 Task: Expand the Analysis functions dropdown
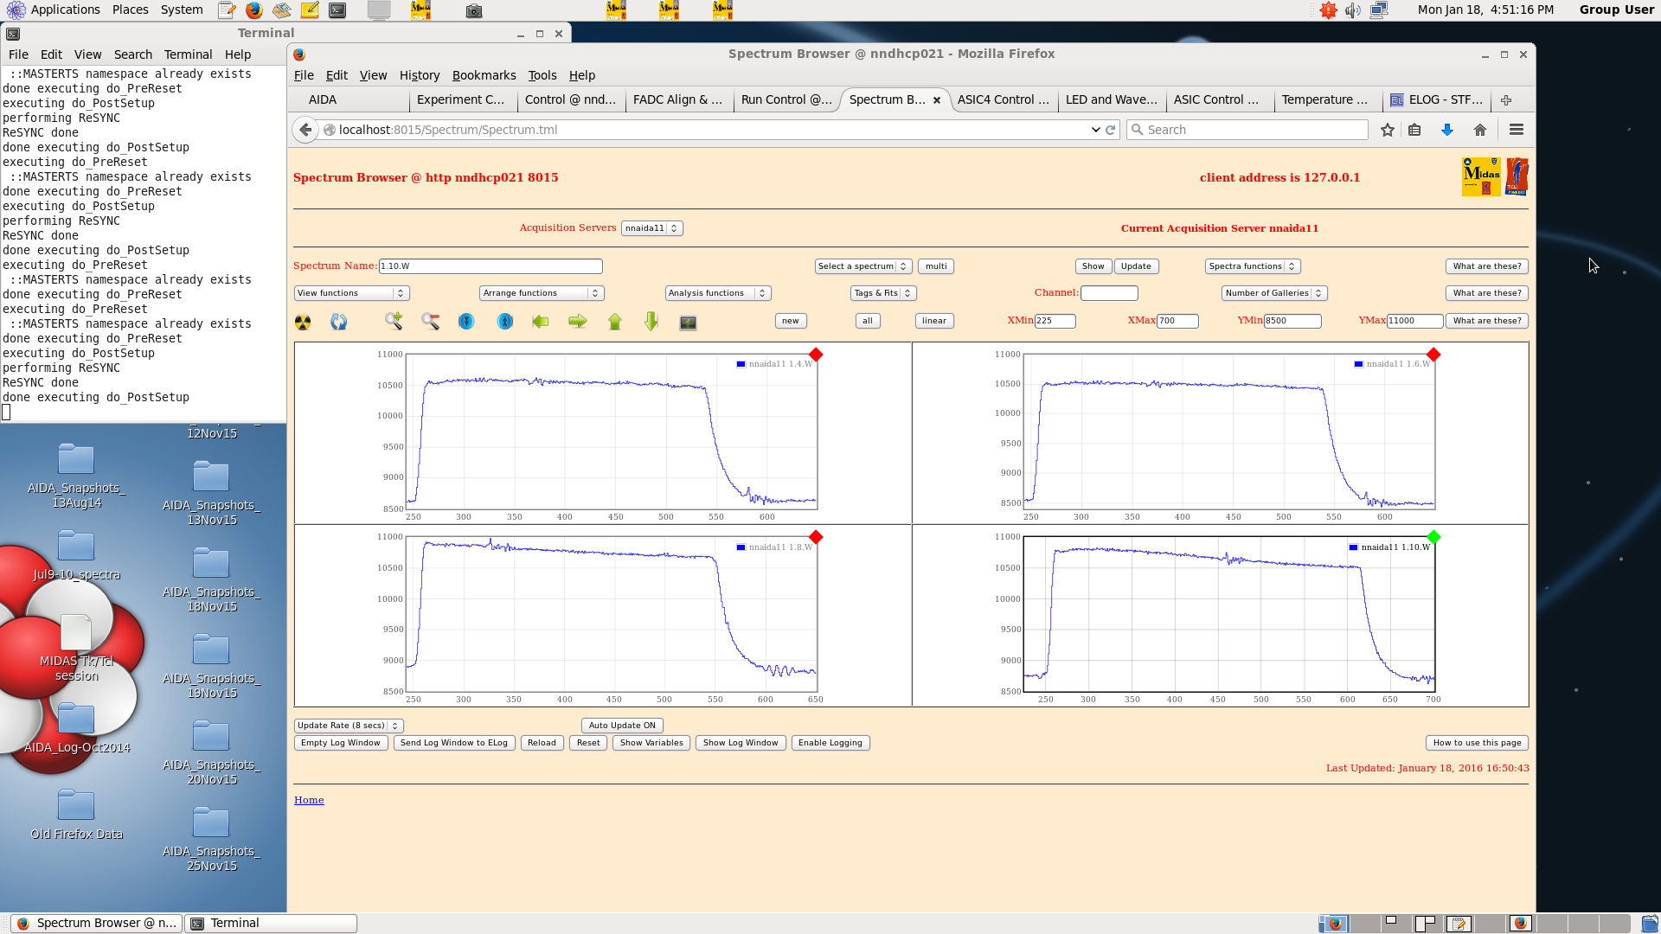coord(717,293)
